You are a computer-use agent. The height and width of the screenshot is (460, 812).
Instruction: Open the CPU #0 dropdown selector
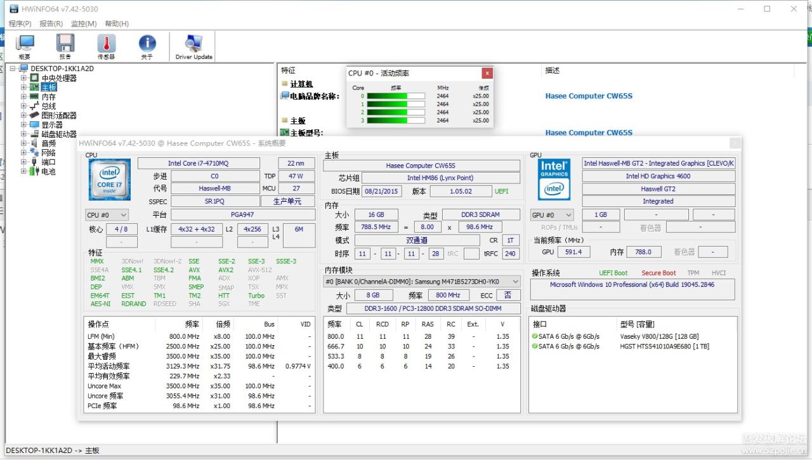point(107,214)
